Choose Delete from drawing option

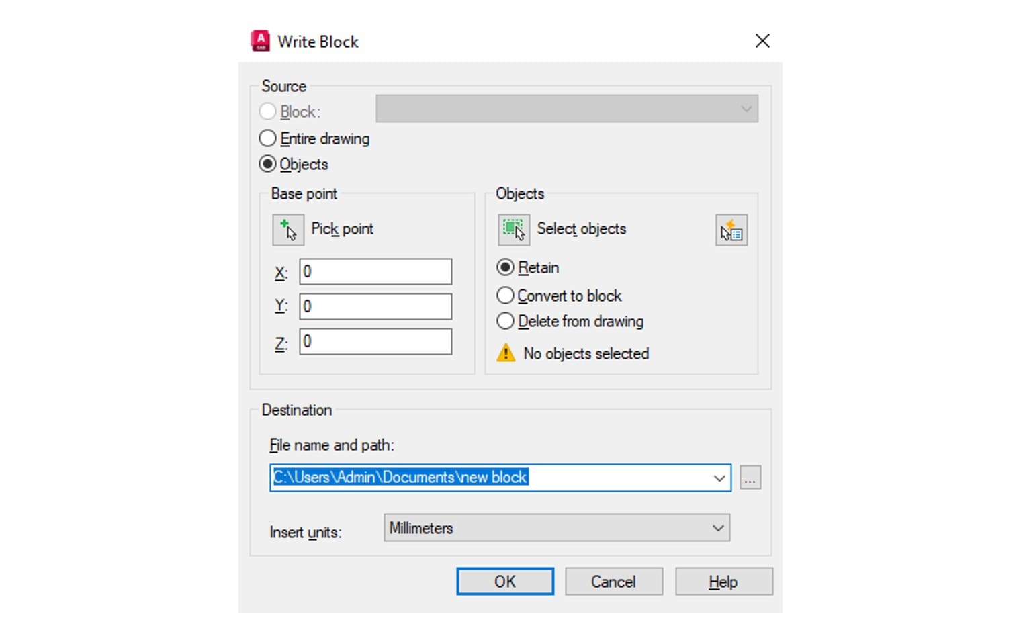[x=505, y=321]
